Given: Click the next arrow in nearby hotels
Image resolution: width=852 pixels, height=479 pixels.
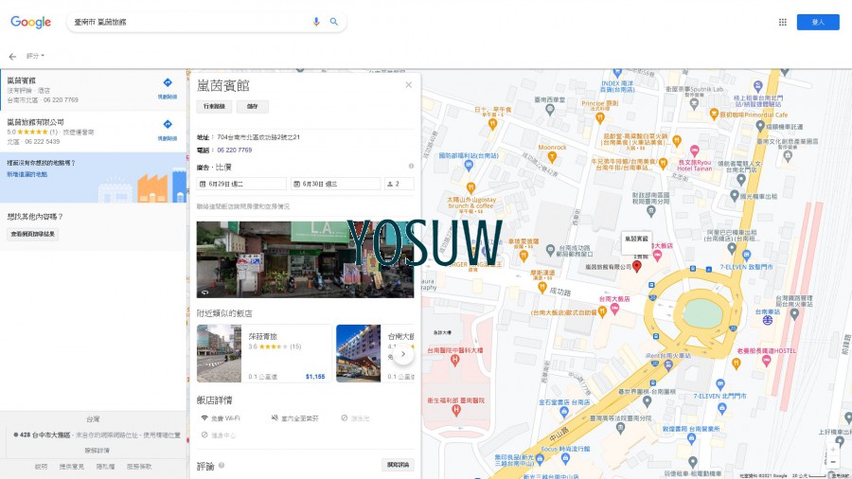Looking at the screenshot, I should point(402,354).
